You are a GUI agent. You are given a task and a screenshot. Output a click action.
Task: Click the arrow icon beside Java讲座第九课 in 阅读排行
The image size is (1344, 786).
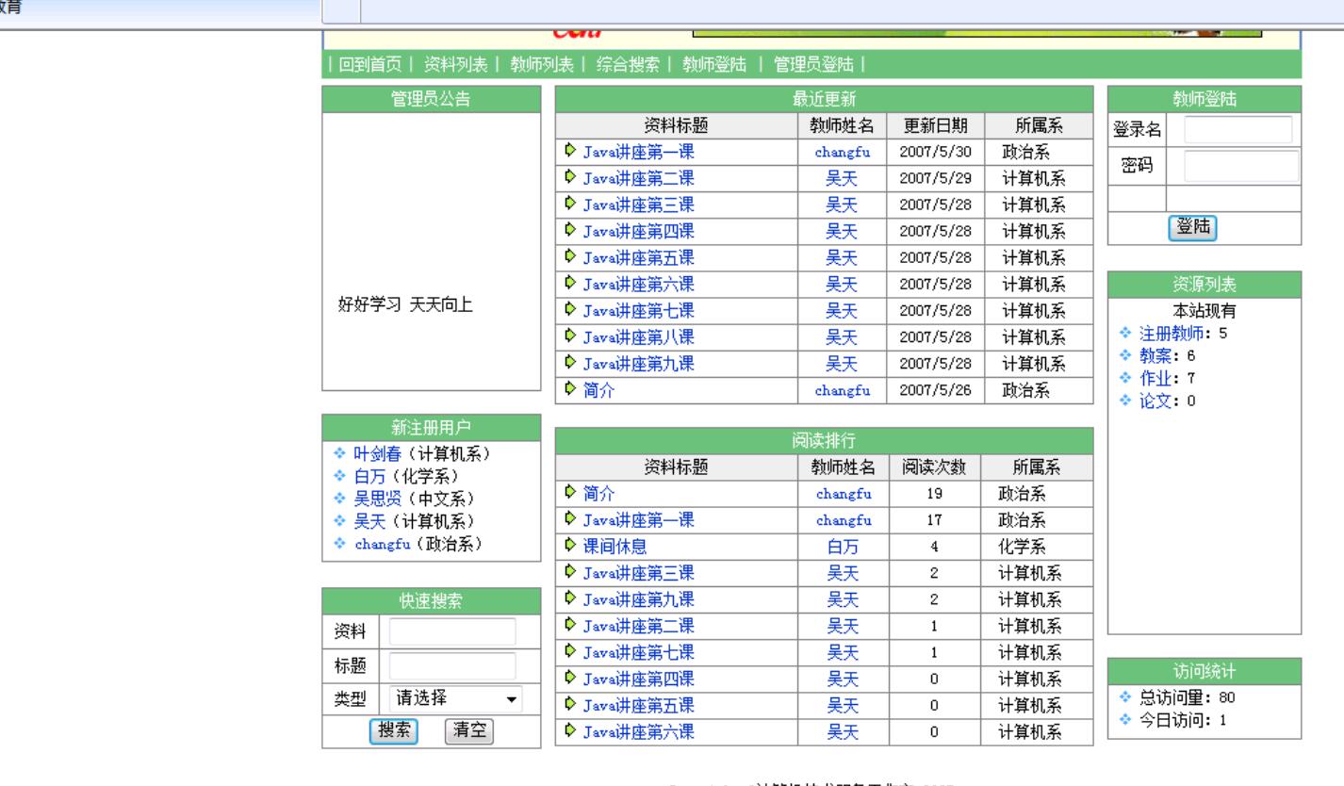tap(570, 597)
